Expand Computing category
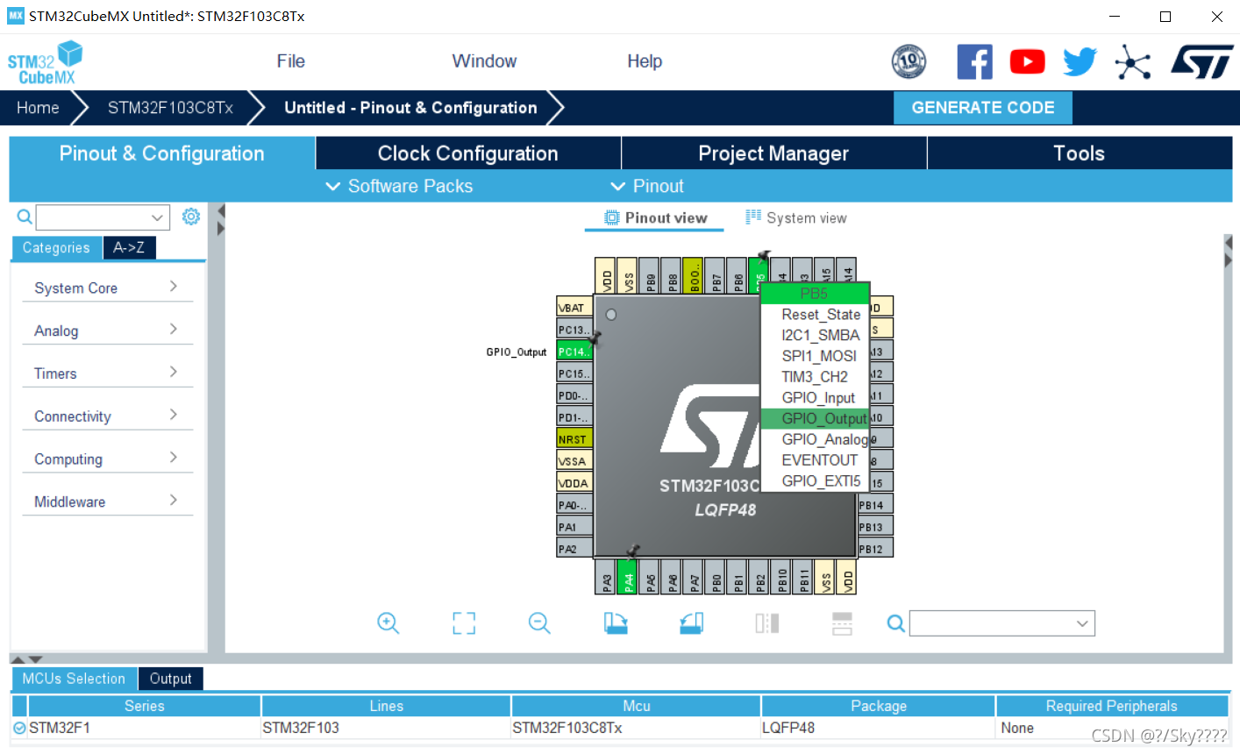1240x754 pixels. coord(107,459)
